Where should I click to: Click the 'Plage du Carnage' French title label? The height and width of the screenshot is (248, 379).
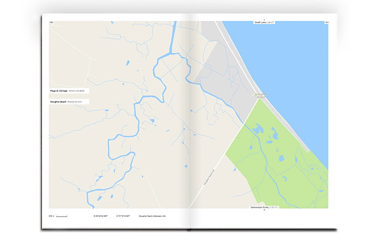(x=69, y=91)
